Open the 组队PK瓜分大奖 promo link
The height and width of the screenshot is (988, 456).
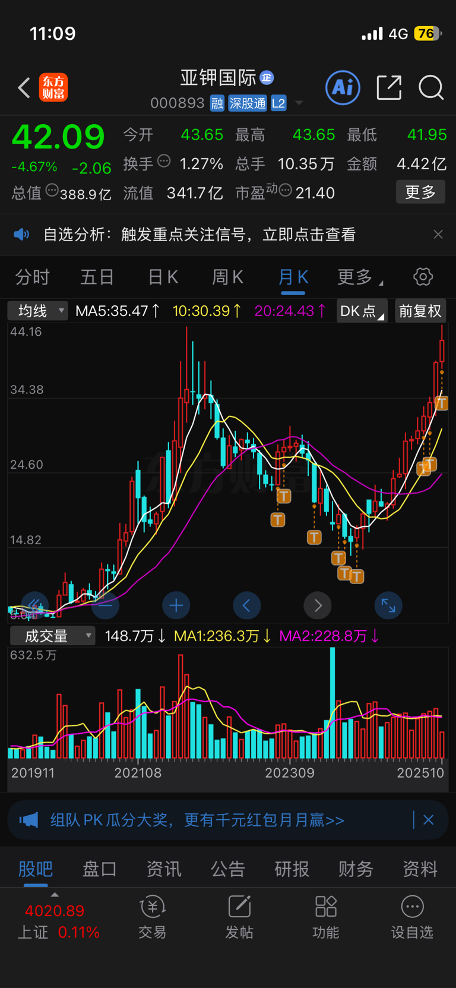click(x=197, y=820)
